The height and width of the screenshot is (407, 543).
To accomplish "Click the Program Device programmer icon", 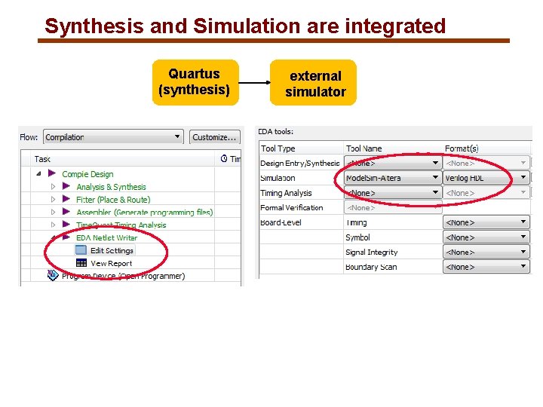I will click(53, 276).
